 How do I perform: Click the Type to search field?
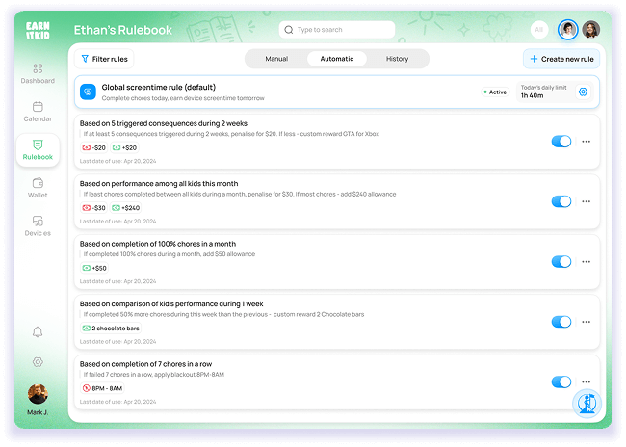337,30
